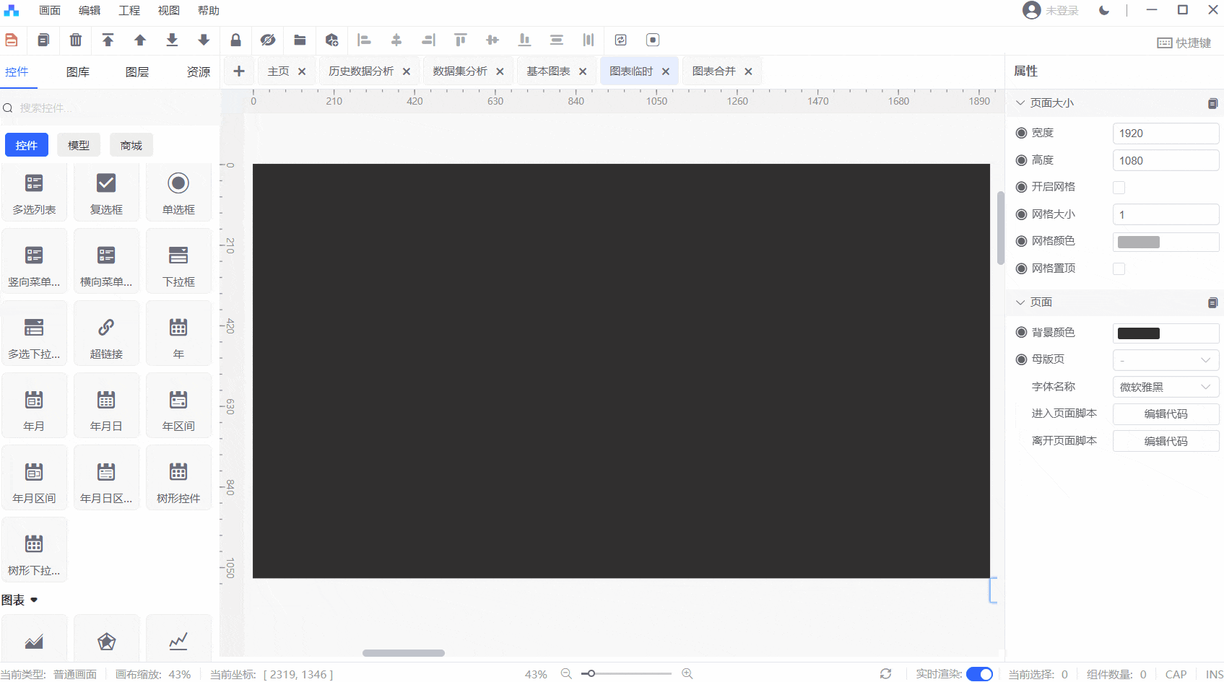Collapse the 页面大小 section
The height and width of the screenshot is (682, 1224).
[x=1020, y=103]
